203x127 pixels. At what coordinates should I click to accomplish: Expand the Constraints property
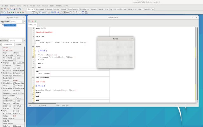(1, 88)
